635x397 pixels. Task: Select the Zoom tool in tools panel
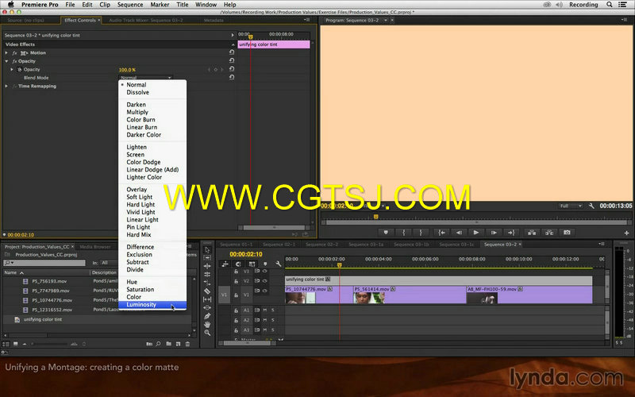(x=207, y=333)
